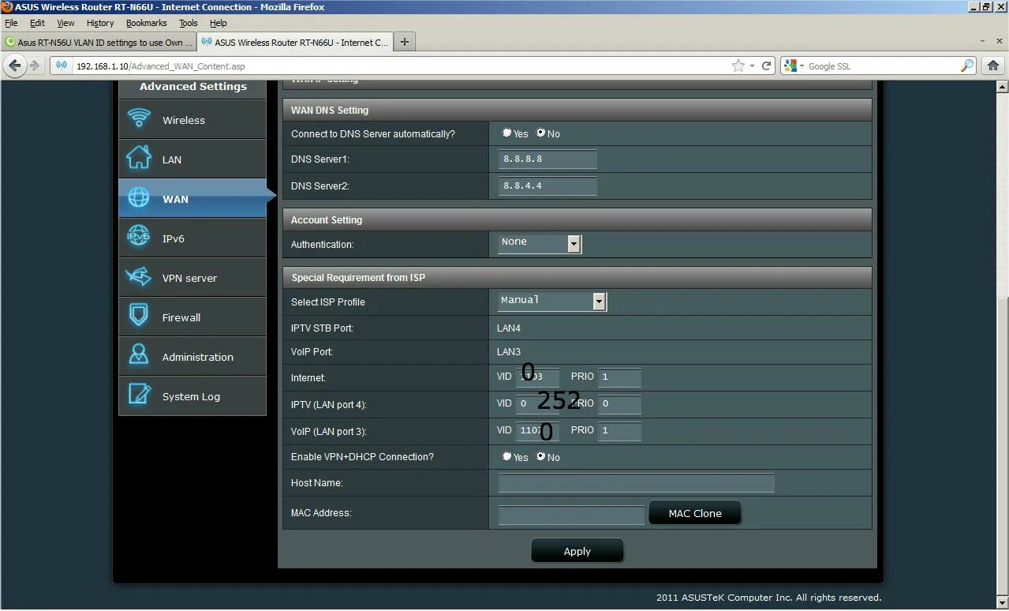
Task: Click the Internet PRIO field
Action: click(x=619, y=377)
